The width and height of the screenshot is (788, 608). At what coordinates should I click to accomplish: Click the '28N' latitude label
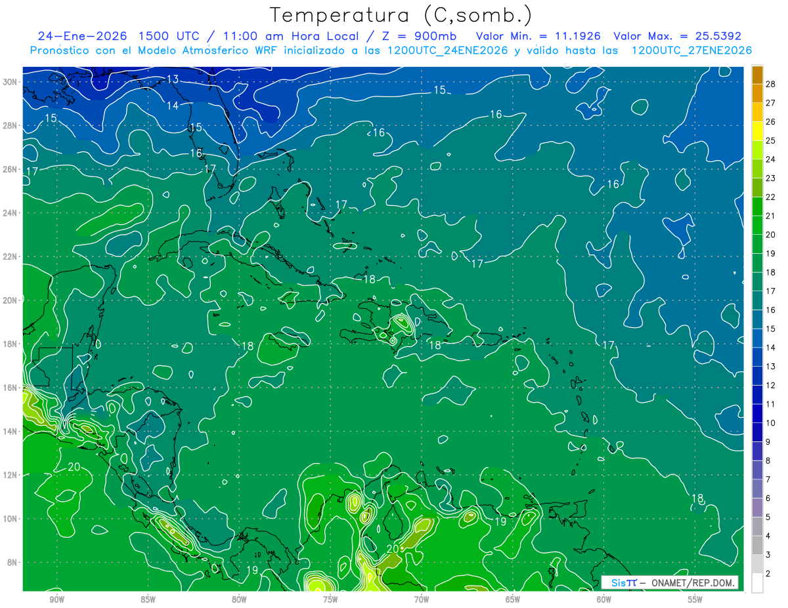10,125
